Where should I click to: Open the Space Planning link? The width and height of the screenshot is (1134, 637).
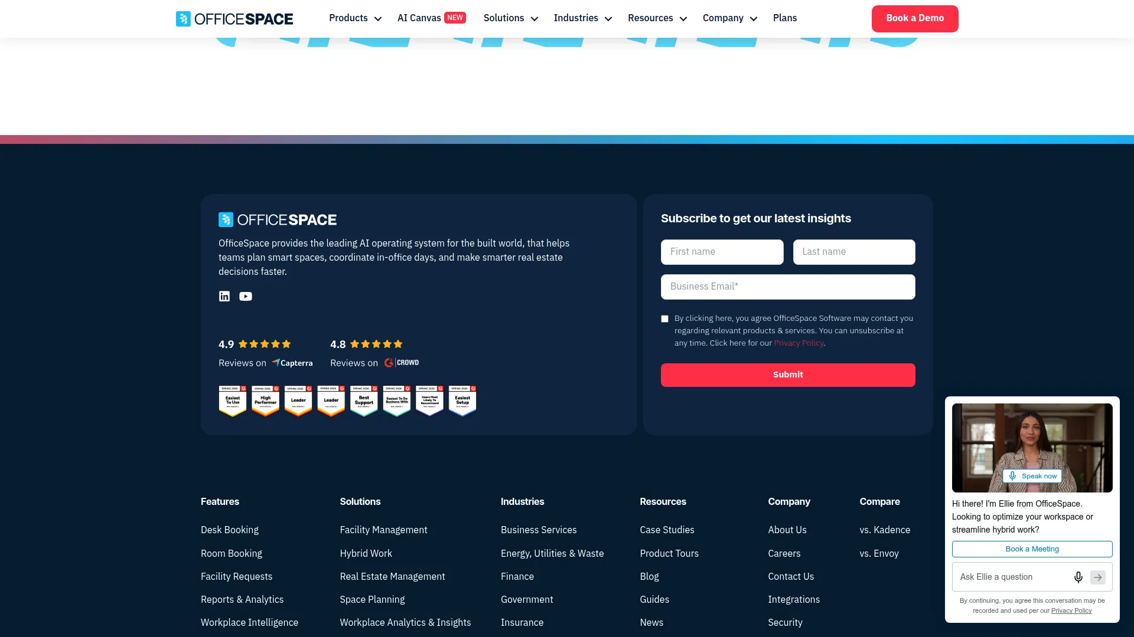tap(373, 599)
